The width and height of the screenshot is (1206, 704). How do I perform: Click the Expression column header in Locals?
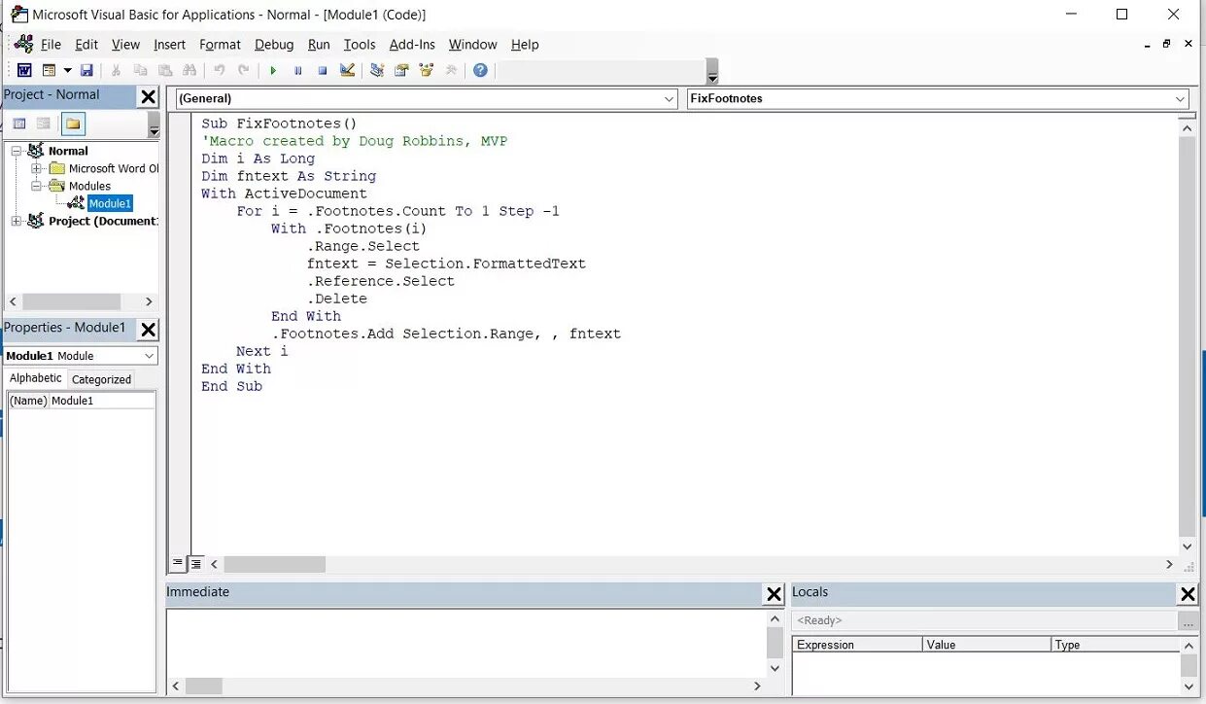coord(857,645)
